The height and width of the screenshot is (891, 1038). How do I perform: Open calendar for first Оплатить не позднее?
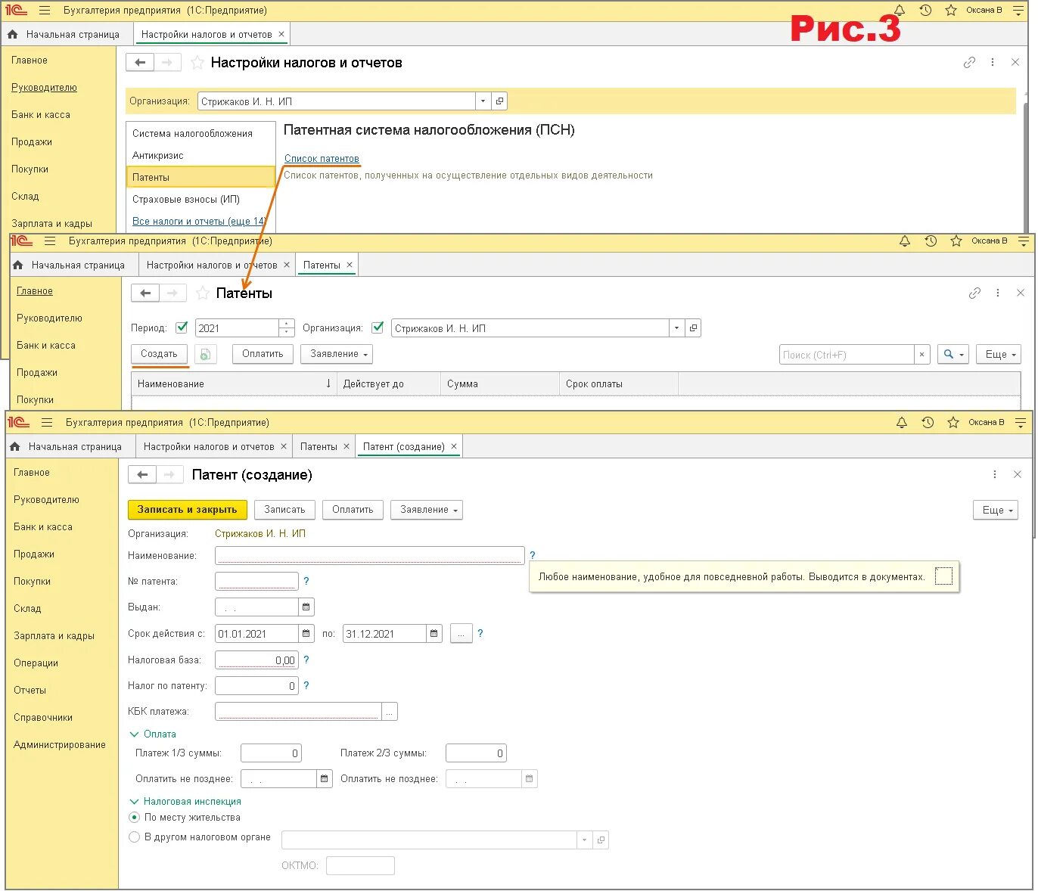[x=325, y=778]
